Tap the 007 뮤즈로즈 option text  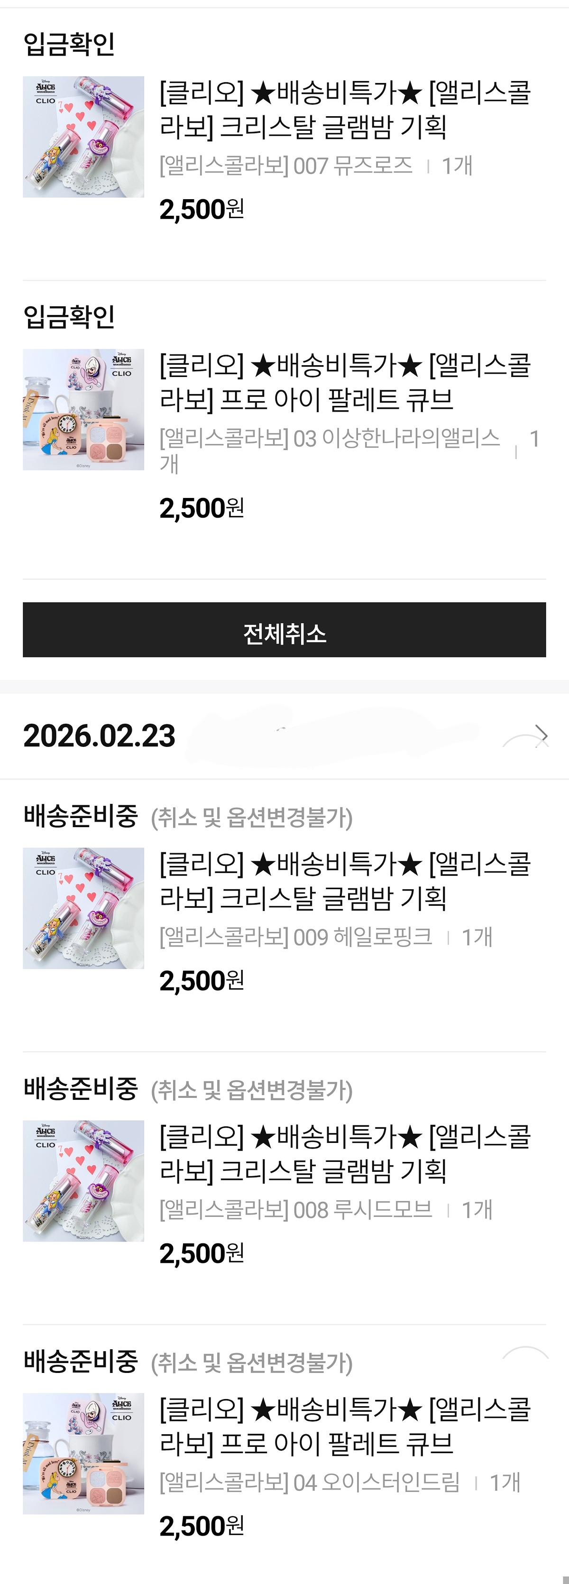pos(286,166)
